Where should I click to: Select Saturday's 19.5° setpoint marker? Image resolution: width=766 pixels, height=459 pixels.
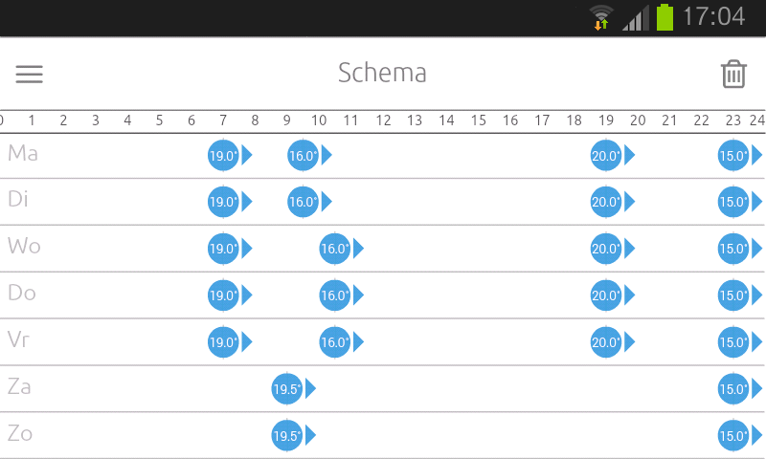[286, 389]
